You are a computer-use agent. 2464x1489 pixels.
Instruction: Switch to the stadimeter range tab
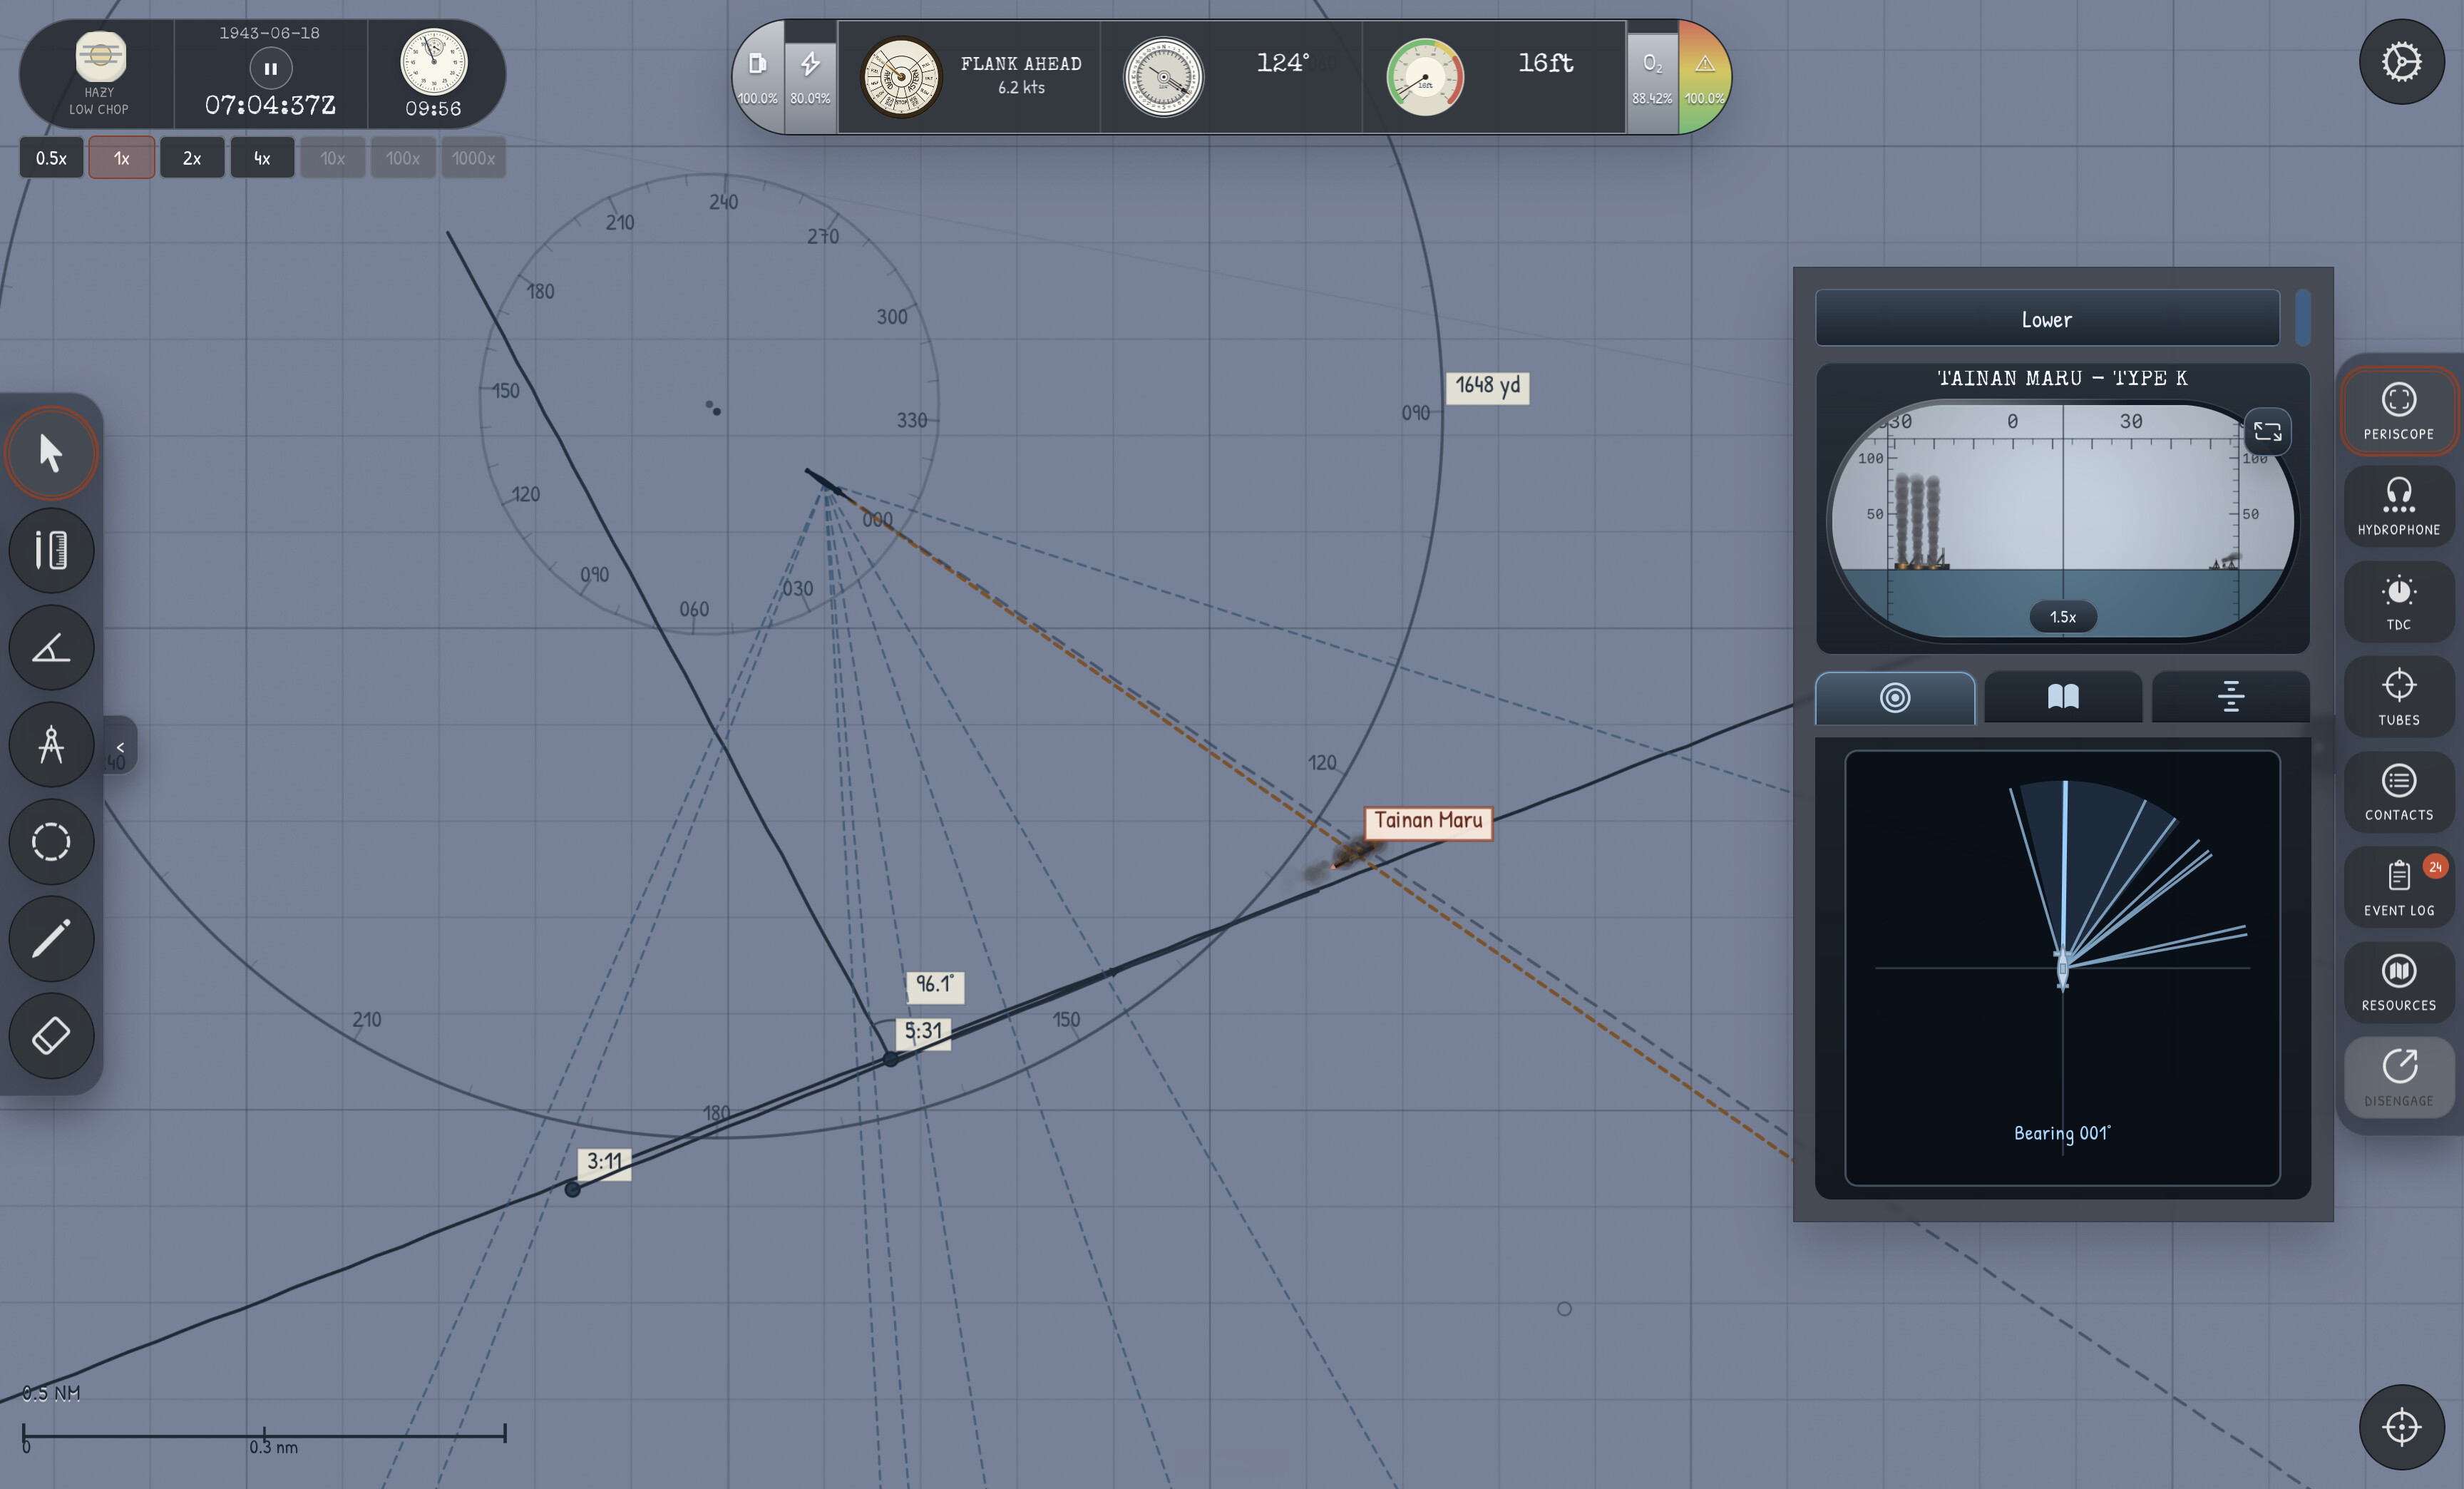click(2230, 697)
